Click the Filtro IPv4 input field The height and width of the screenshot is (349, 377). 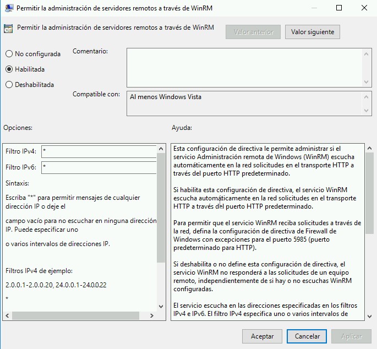pyautogui.click(x=99, y=151)
